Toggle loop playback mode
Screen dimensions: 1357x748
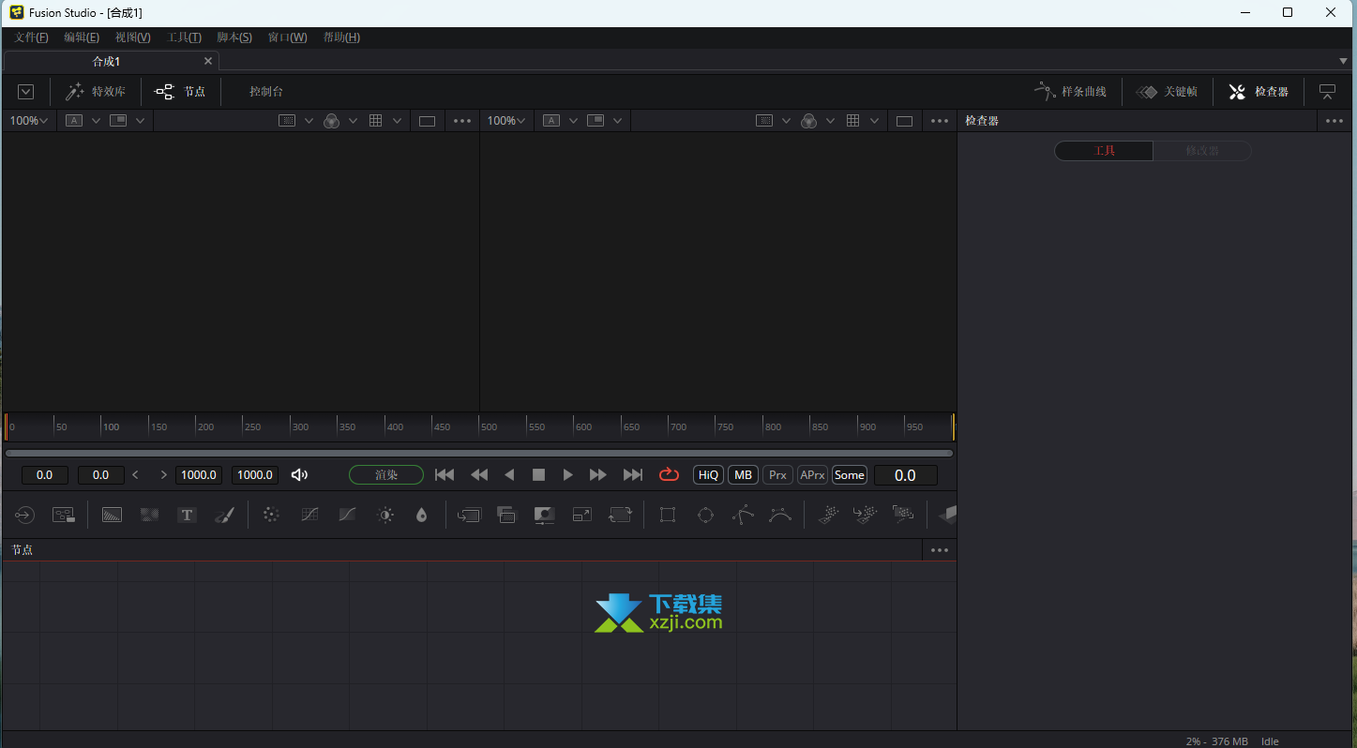tap(669, 475)
